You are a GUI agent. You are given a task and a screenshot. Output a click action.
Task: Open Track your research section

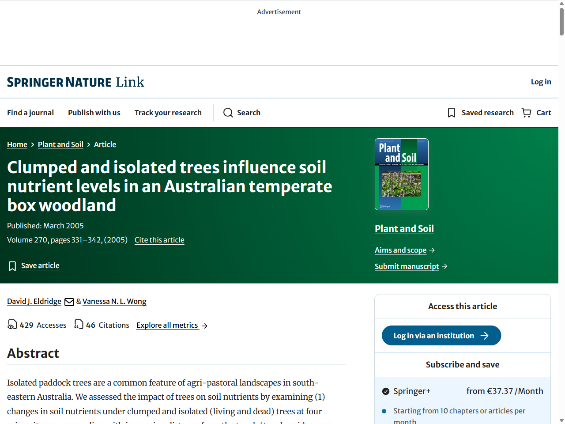coord(168,113)
